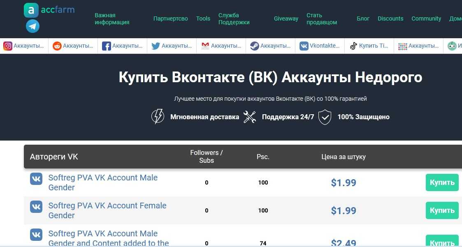Select the Vkontakte category VK icon
This screenshot has height=247, width=462.
pos(304,46)
